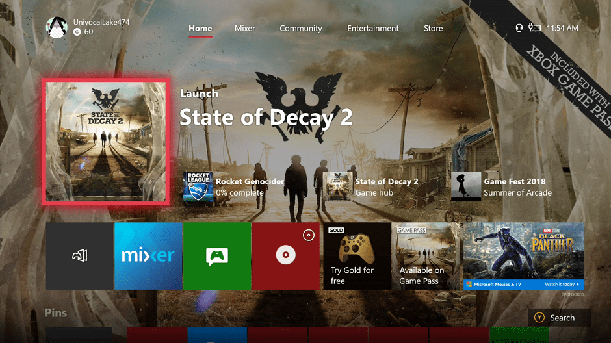Open the Available on Game Pass tile
The height and width of the screenshot is (343, 611).
[425, 256]
